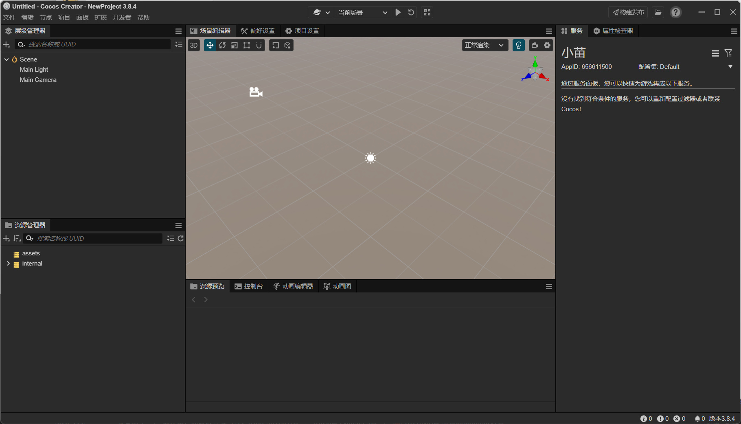Click the QR code preview icon
Viewport: 741px width, 424px height.
point(427,12)
